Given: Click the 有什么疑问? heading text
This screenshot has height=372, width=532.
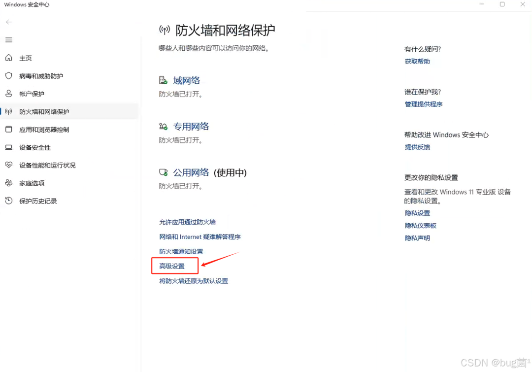Looking at the screenshot, I should [x=423, y=49].
